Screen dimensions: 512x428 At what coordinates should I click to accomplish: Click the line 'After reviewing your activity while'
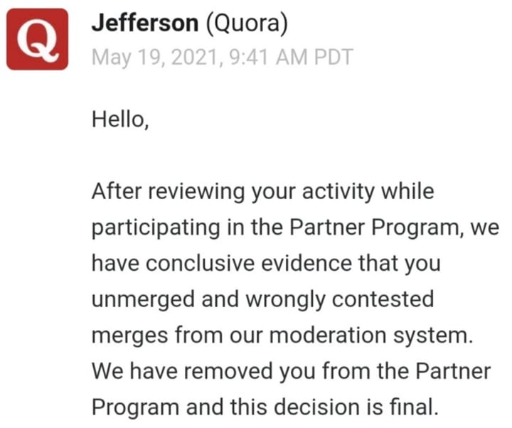click(x=262, y=192)
